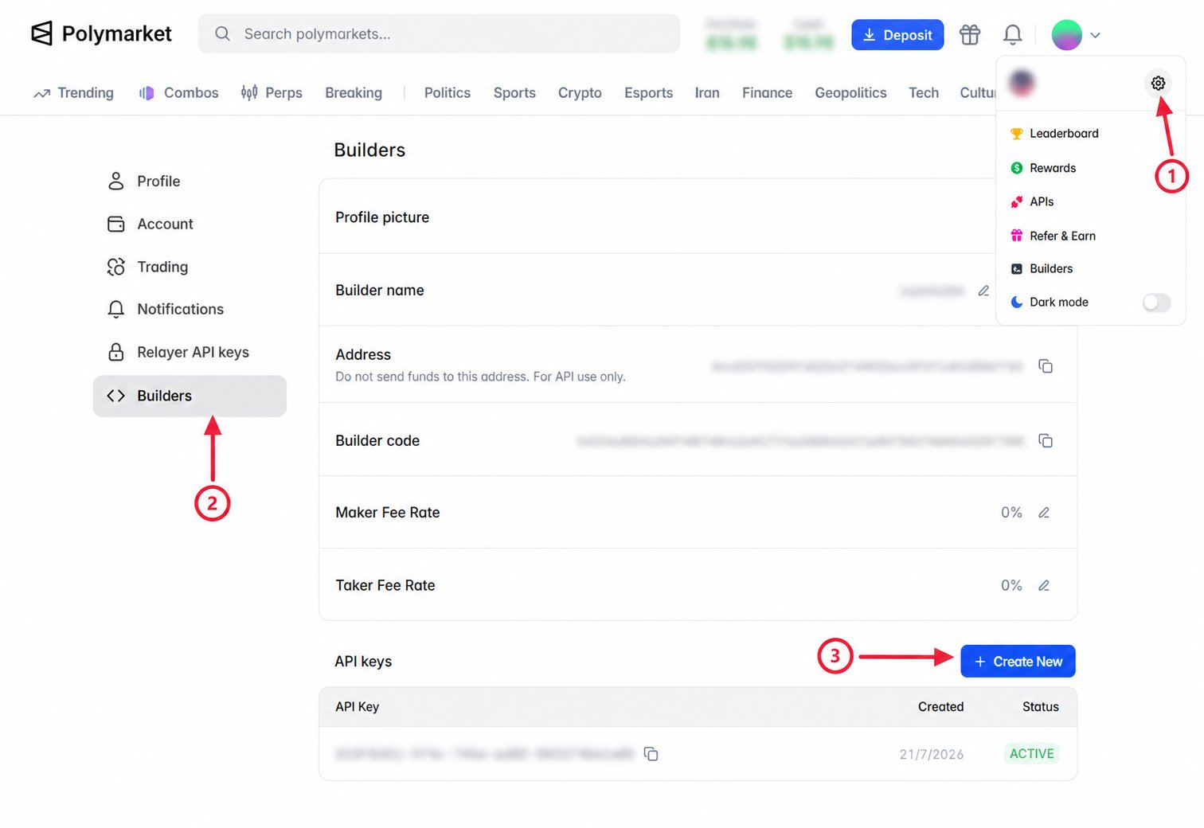Click the API Key column header

click(x=357, y=707)
